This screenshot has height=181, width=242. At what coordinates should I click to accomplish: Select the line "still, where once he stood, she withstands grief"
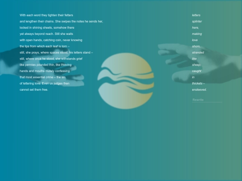click(x=51, y=59)
